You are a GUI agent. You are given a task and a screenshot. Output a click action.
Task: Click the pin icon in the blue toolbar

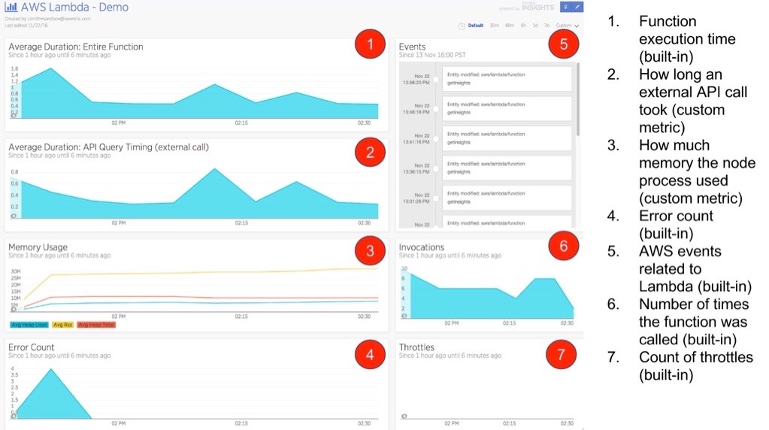pyautogui.click(x=565, y=8)
